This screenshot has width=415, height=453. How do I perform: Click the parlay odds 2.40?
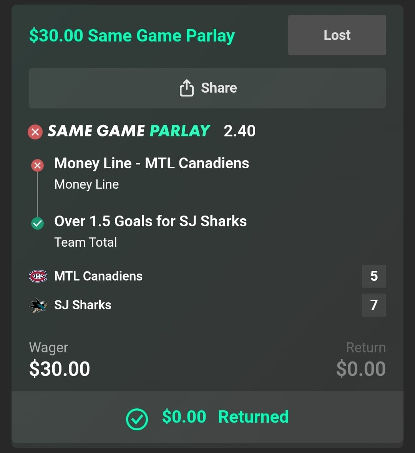coord(239,131)
